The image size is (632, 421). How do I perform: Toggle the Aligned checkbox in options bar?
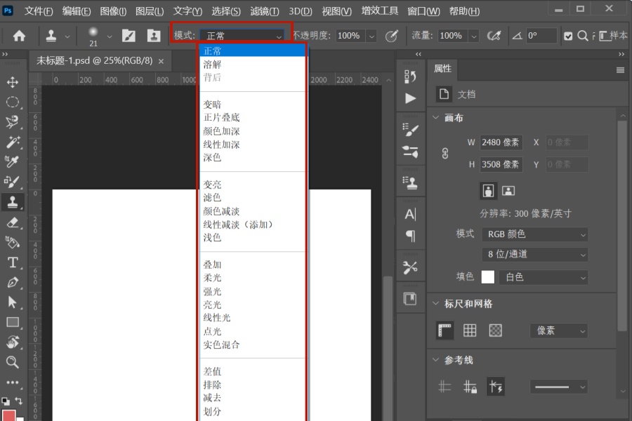568,36
